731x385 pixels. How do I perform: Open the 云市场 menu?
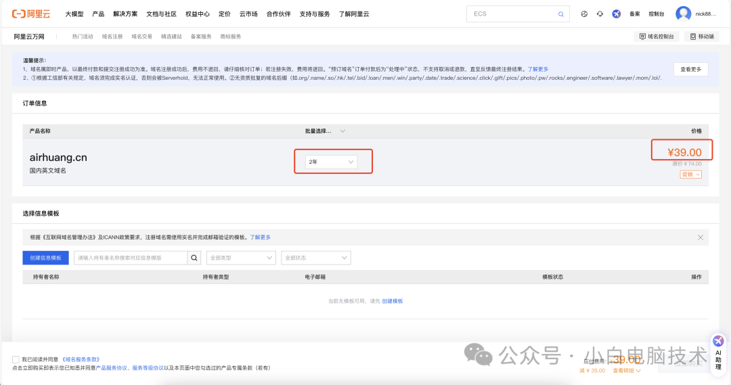(248, 14)
